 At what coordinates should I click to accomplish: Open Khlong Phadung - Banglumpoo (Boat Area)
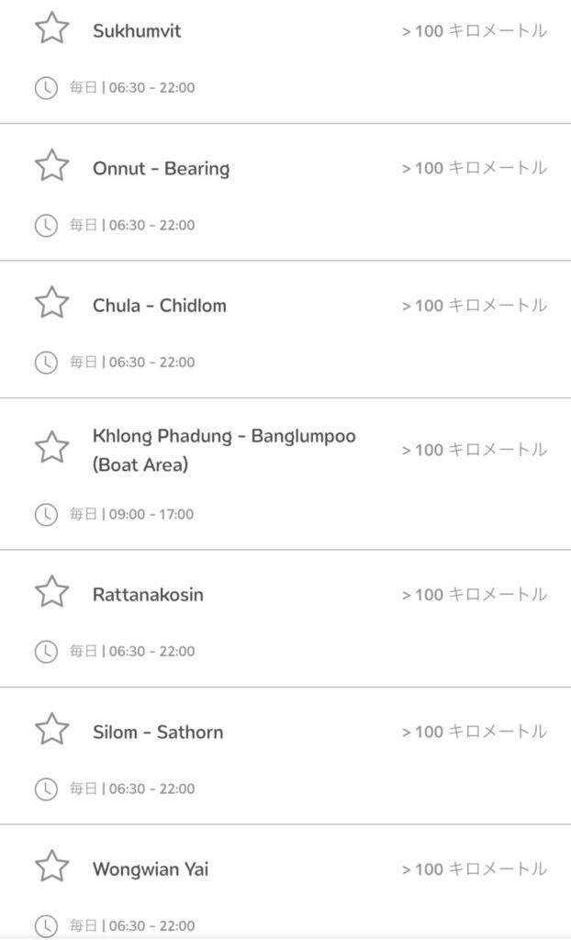click(223, 450)
